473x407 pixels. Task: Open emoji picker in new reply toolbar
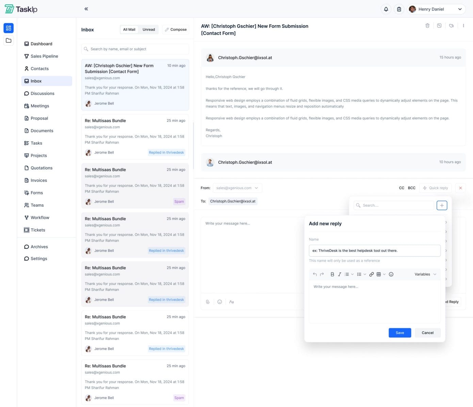click(x=391, y=274)
